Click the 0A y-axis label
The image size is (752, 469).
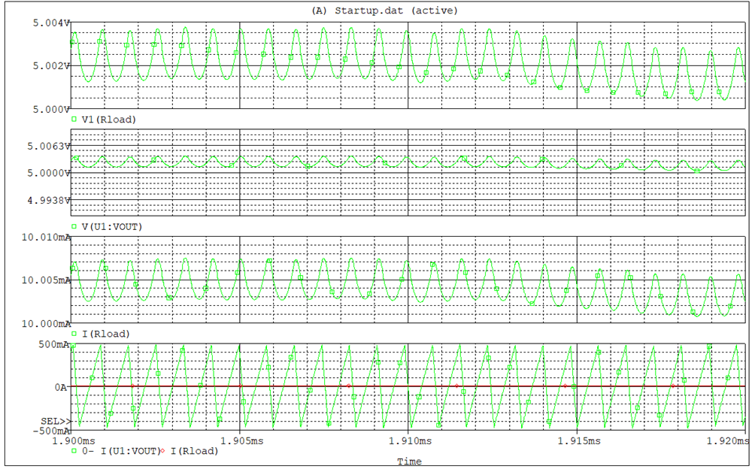(60, 387)
